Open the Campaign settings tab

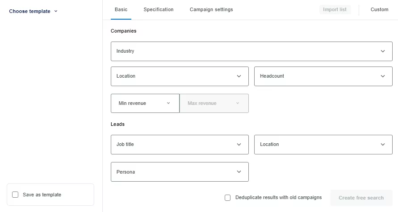tap(211, 10)
